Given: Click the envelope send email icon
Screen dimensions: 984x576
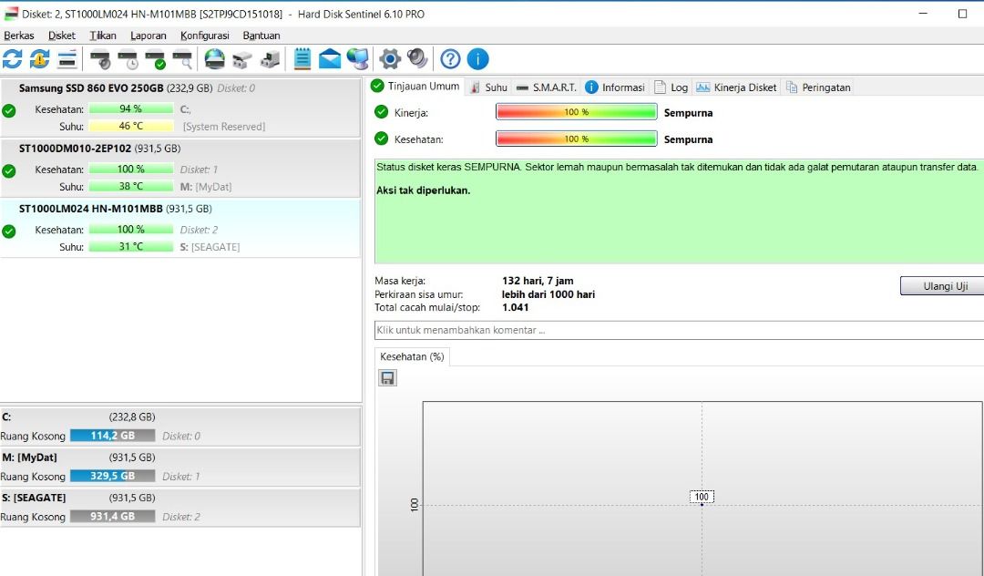Looking at the screenshot, I should 330,59.
